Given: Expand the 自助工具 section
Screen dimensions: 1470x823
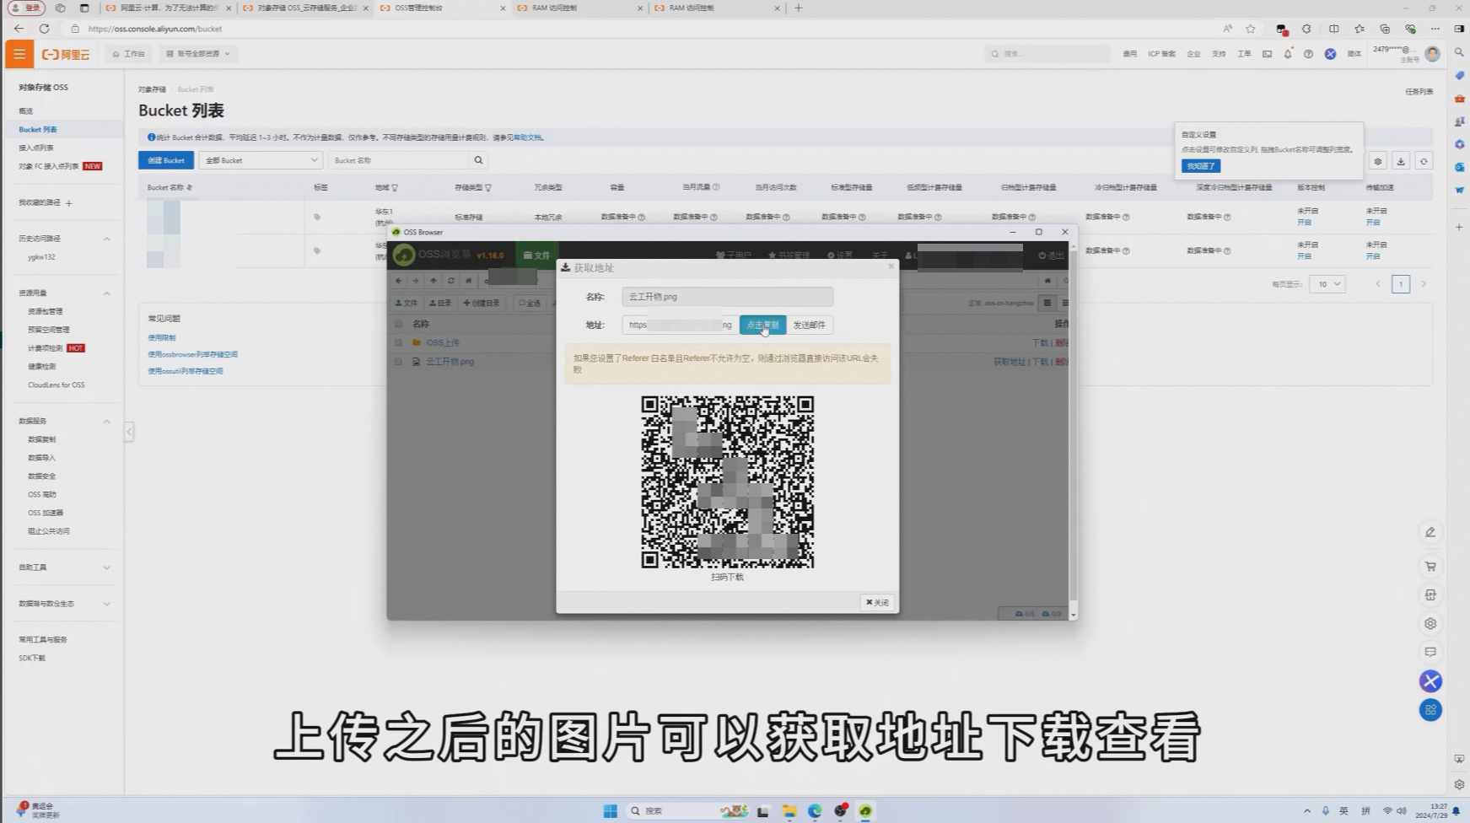Looking at the screenshot, I should (107, 567).
